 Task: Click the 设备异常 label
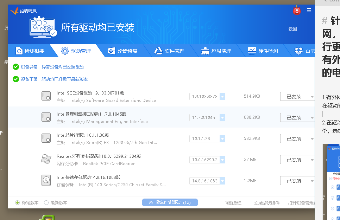click(29, 67)
